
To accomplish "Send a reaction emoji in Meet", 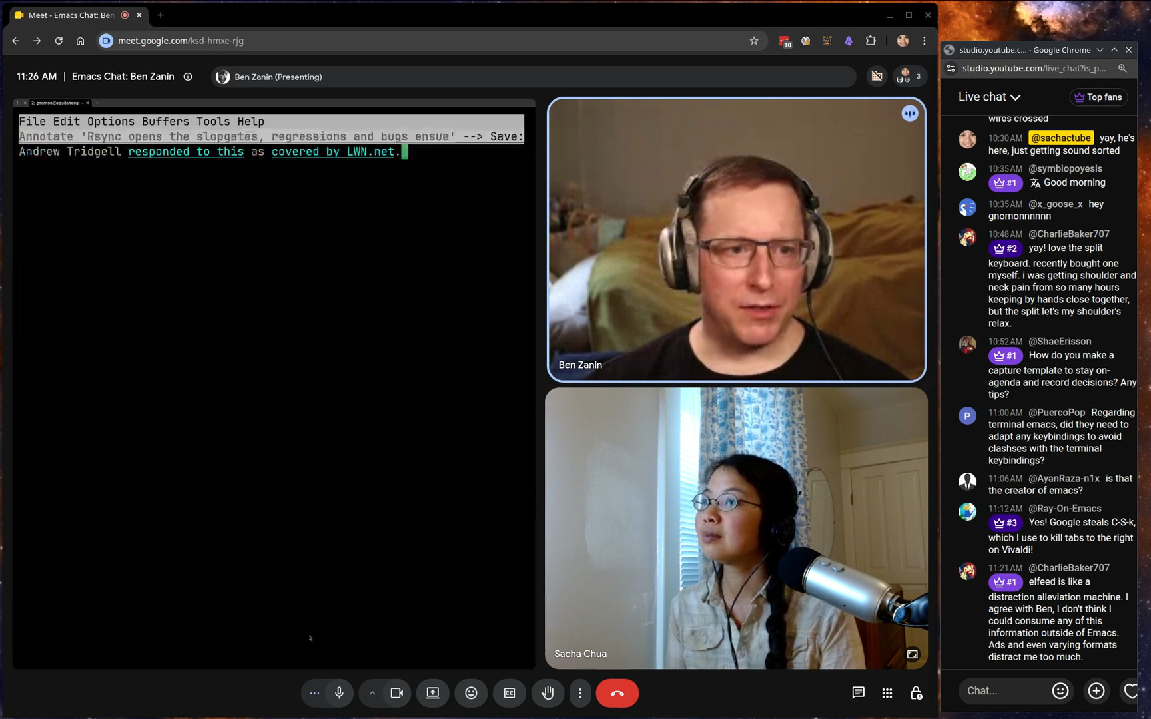I will (471, 693).
